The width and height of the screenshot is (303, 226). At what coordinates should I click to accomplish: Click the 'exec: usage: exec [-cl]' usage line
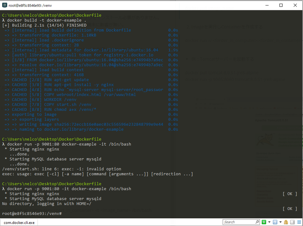click(x=98, y=174)
